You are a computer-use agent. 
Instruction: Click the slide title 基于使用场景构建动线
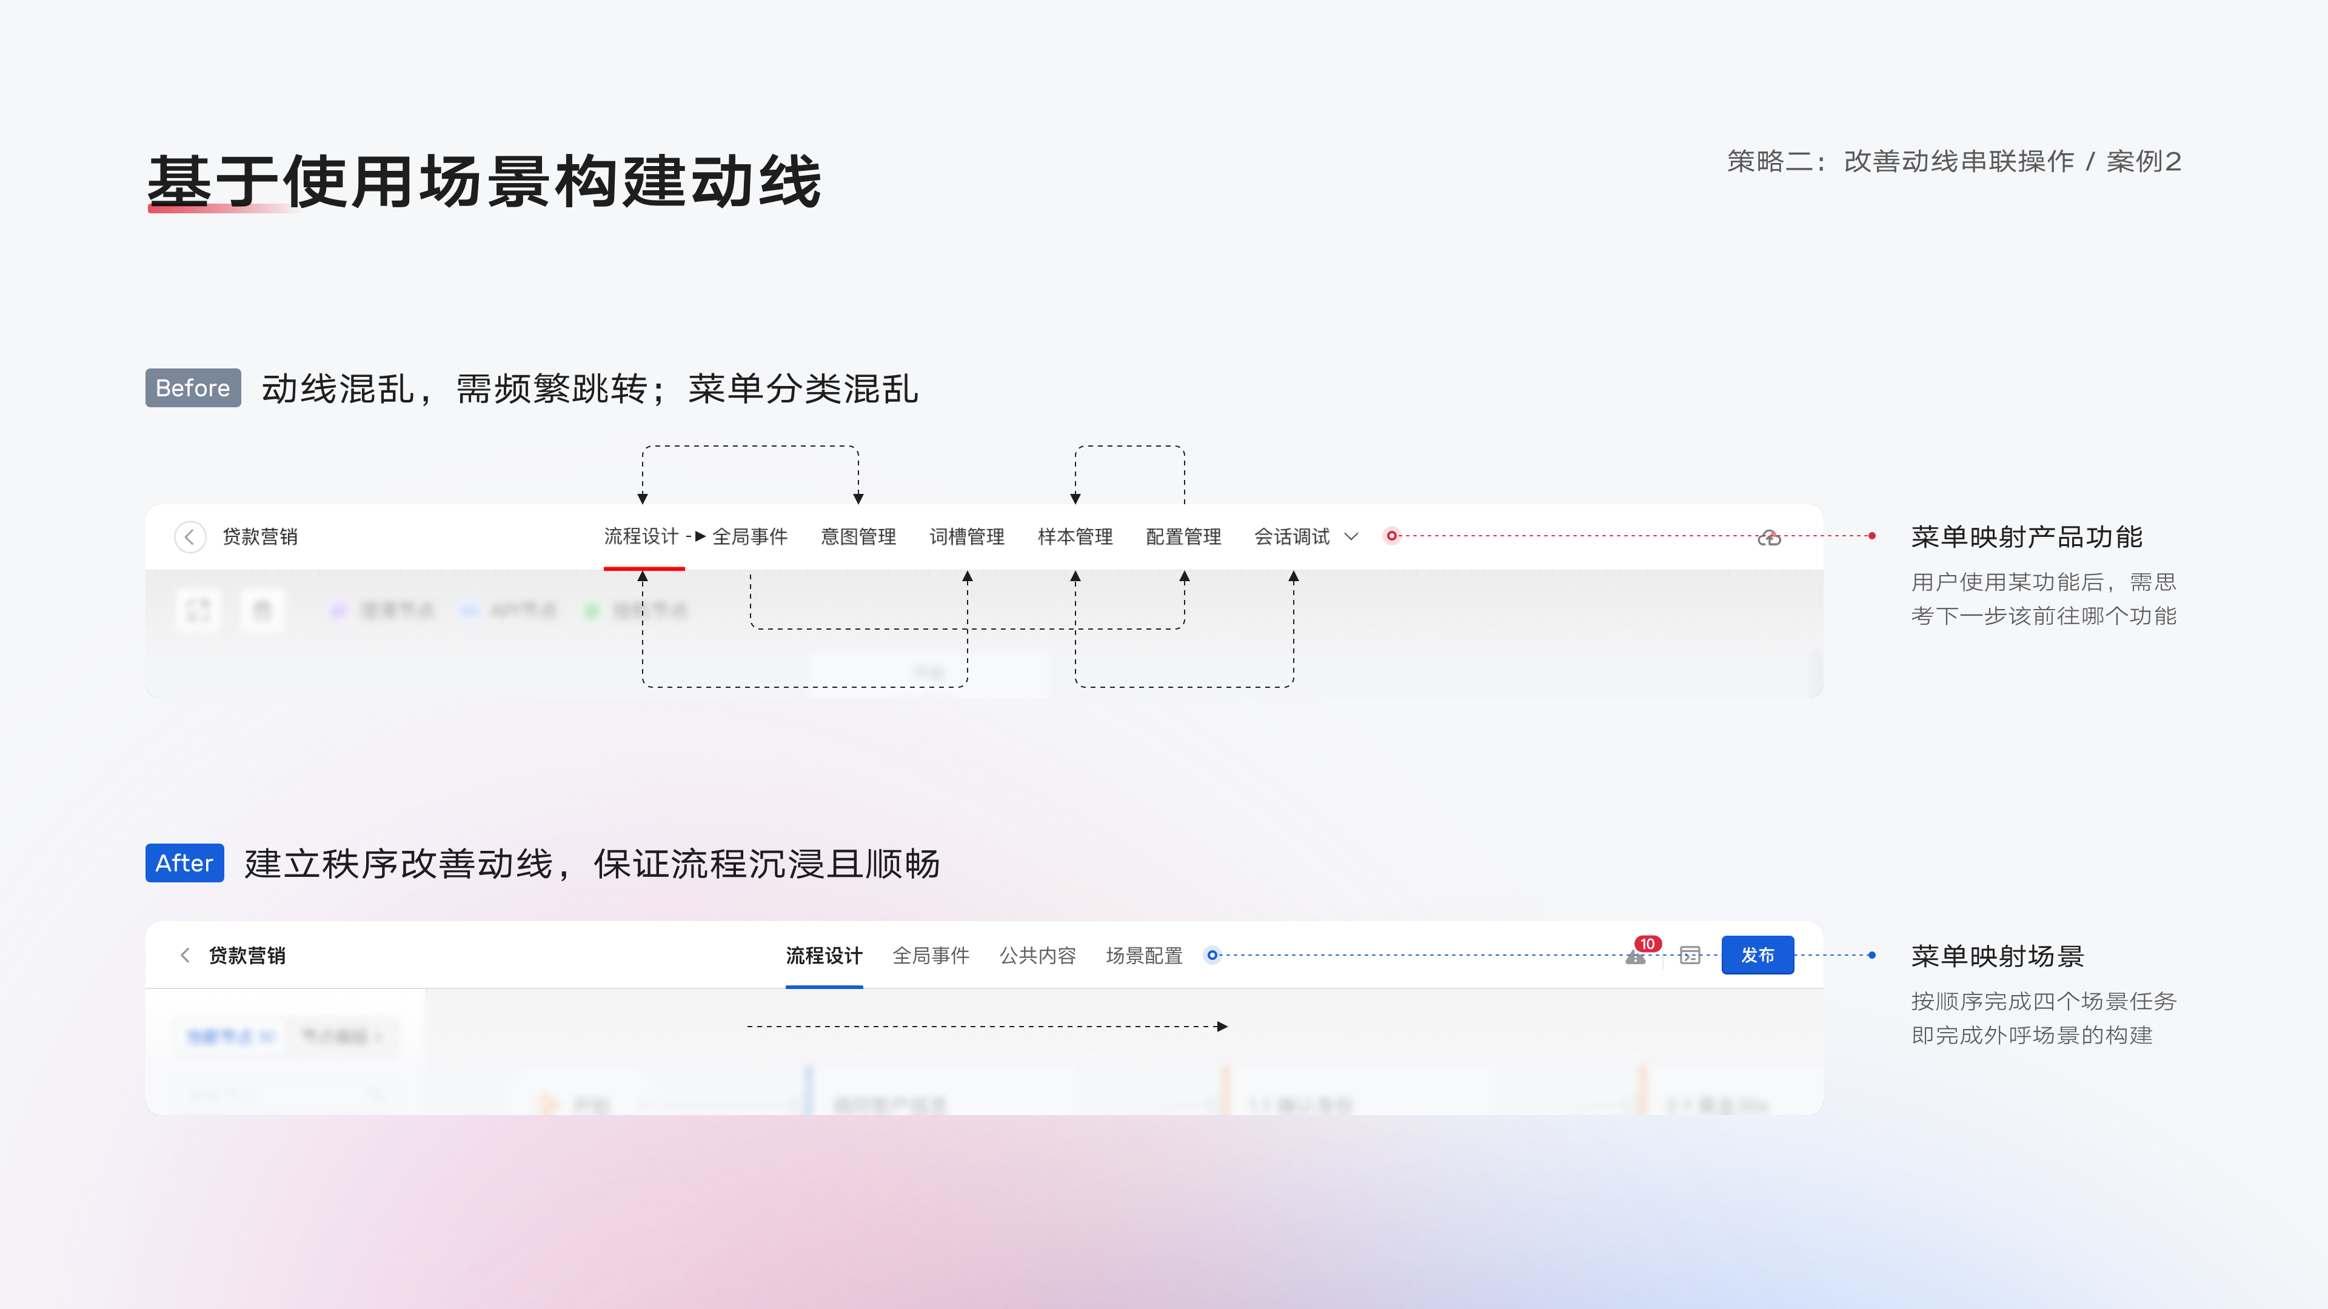pos(484,182)
